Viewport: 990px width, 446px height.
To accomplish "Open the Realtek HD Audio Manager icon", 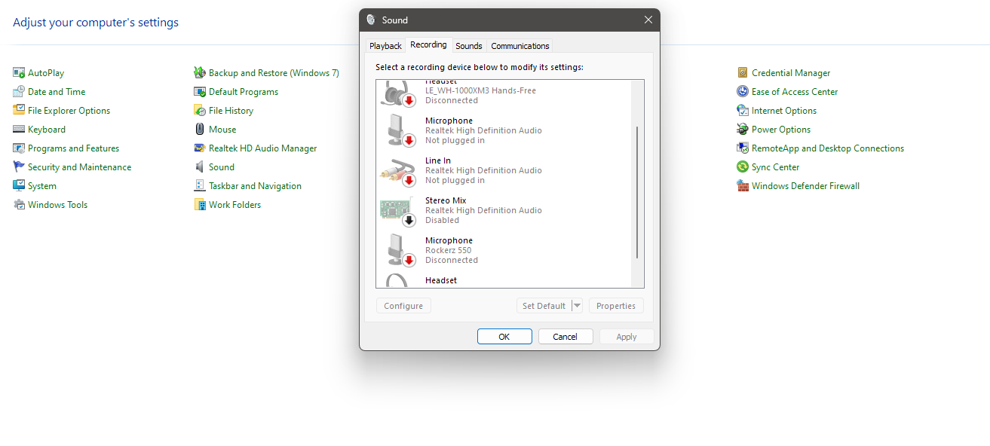I will click(200, 148).
